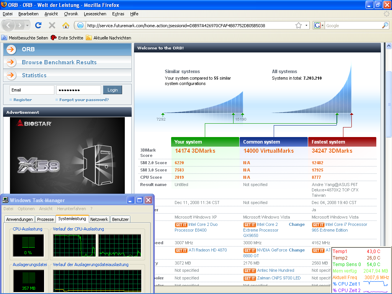Click GET IT badge for Core i7 Processor
This screenshot has width=392, height=294.
point(318,225)
